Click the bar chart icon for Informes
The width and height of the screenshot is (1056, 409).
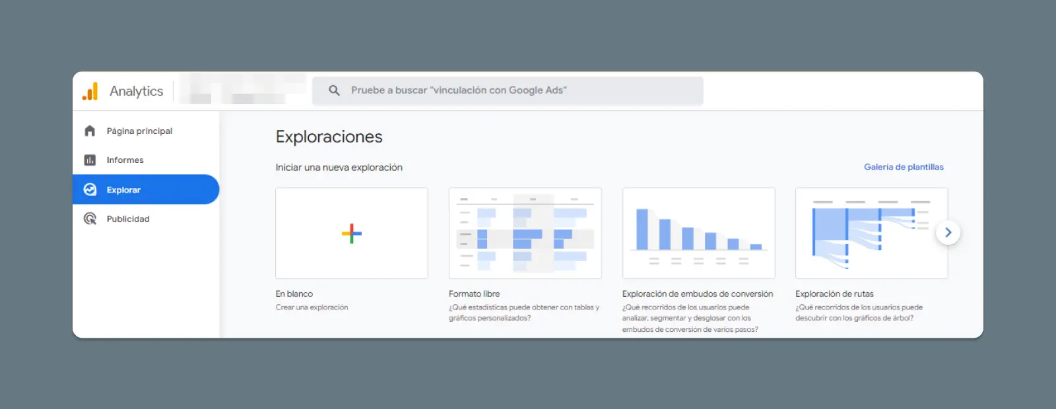pyautogui.click(x=90, y=160)
